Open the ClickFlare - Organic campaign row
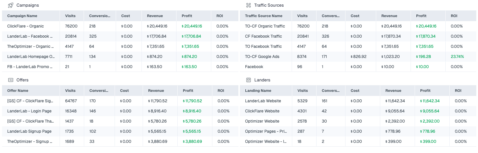 click(25, 26)
